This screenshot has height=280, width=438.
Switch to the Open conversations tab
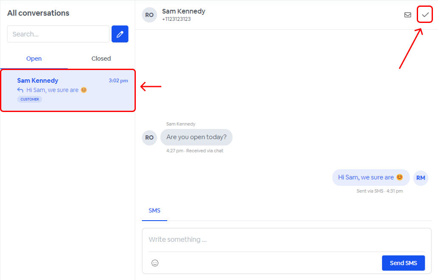pyautogui.click(x=34, y=59)
